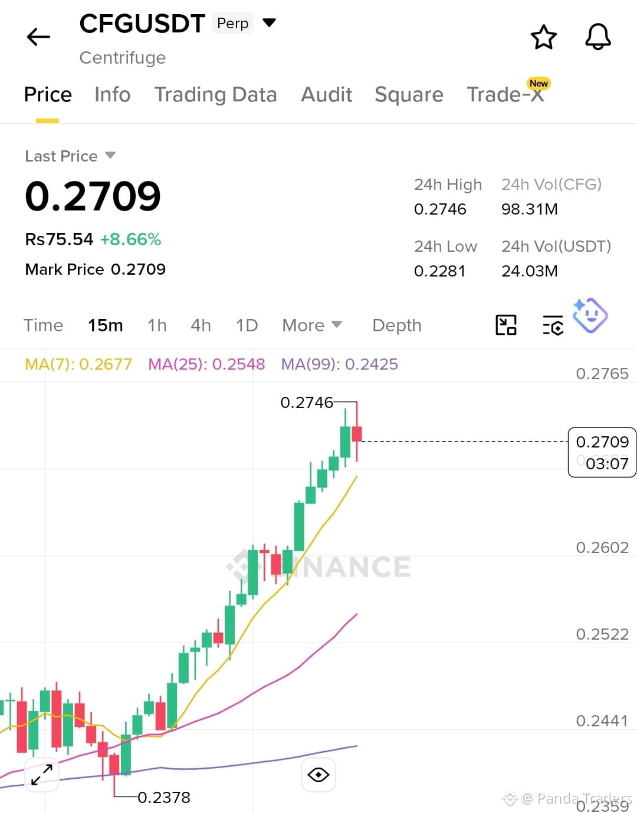Click the MA(25): 0.2548 indicator label
The width and height of the screenshot is (637, 813).
click(x=206, y=364)
